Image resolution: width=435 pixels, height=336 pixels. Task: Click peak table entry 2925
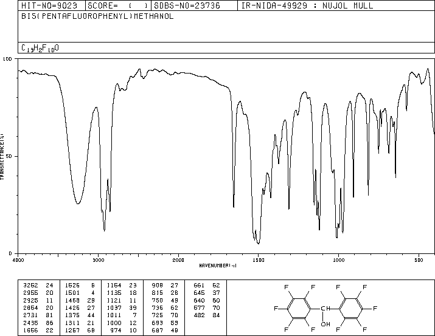(x=30, y=300)
